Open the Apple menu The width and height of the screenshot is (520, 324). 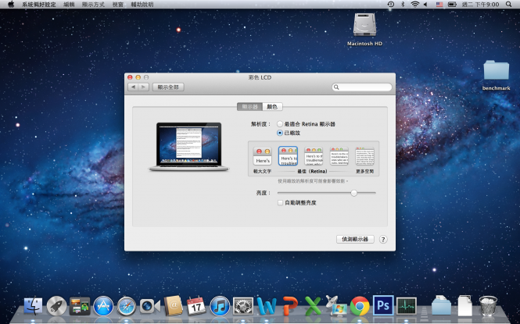click(11, 5)
